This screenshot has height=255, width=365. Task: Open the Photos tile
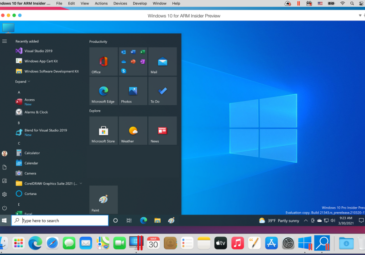tap(133, 91)
